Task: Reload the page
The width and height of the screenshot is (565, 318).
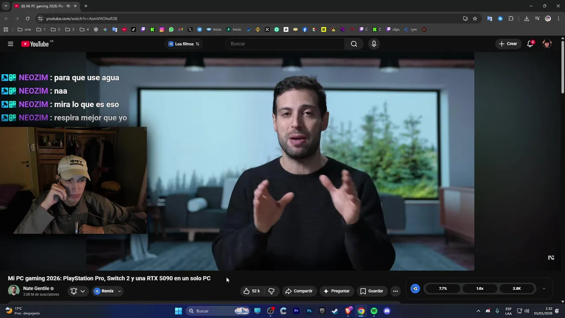Action: point(27,19)
